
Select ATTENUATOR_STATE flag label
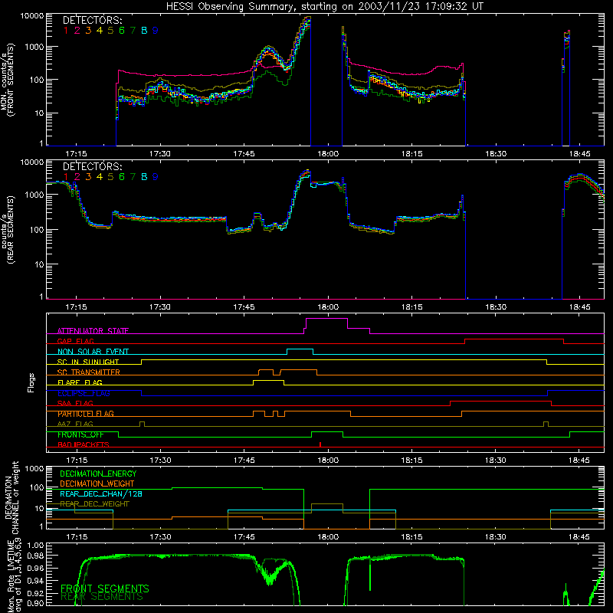(x=93, y=331)
